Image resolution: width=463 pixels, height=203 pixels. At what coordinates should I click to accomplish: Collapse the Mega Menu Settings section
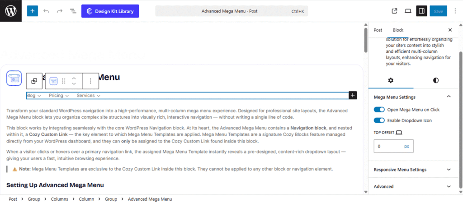pyautogui.click(x=448, y=97)
